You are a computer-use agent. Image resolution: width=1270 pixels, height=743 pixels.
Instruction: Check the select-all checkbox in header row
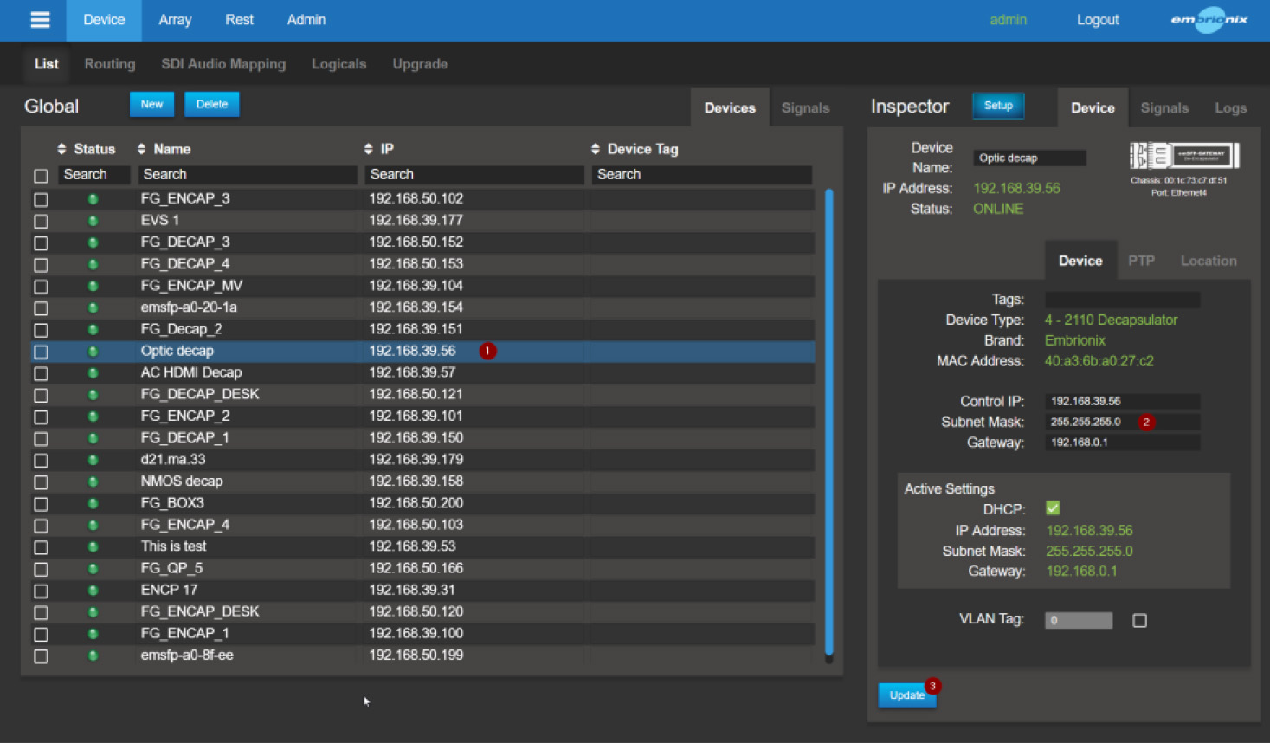coord(41,176)
